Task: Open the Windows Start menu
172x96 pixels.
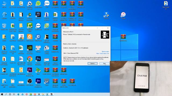Action: 2,94
